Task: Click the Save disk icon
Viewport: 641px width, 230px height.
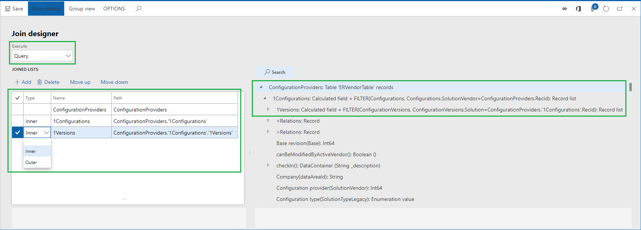Action: click(7, 9)
